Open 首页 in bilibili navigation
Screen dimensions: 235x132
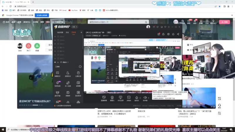[6, 22]
